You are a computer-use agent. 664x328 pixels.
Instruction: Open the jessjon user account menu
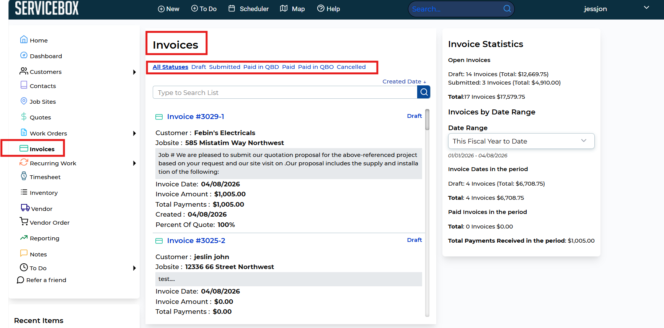coord(646,8)
